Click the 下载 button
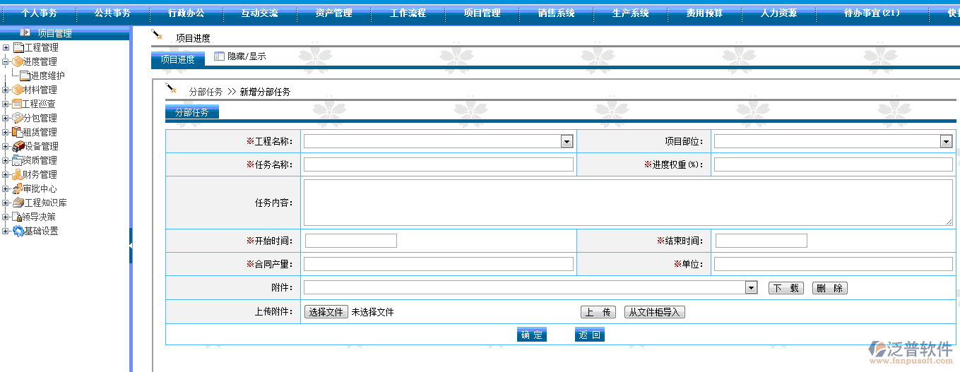The image size is (960, 372). point(786,288)
